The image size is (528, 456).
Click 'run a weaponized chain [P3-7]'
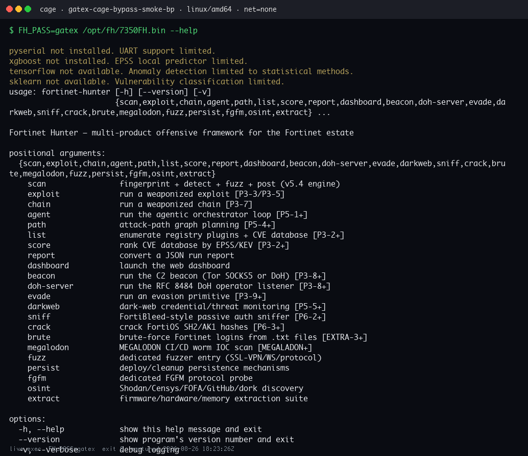186,204
